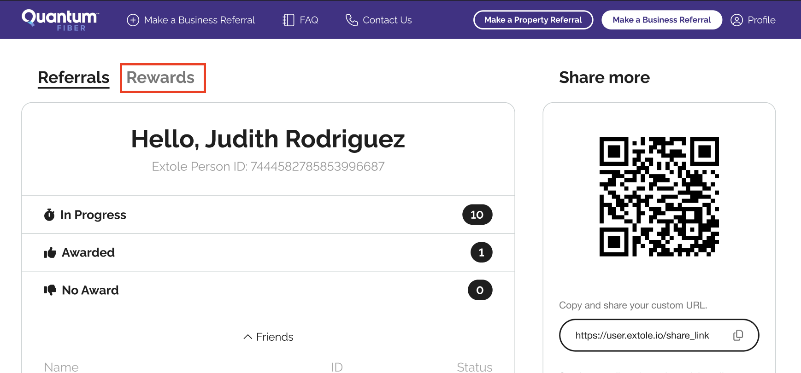Switch to the Rewards tab
The height and width of the screenshot is (373, 801).
coord(161,77)
